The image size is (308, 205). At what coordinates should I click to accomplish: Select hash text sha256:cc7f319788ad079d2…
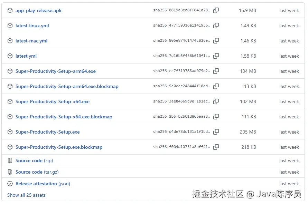pyautogui.click(x=182, y=71)
